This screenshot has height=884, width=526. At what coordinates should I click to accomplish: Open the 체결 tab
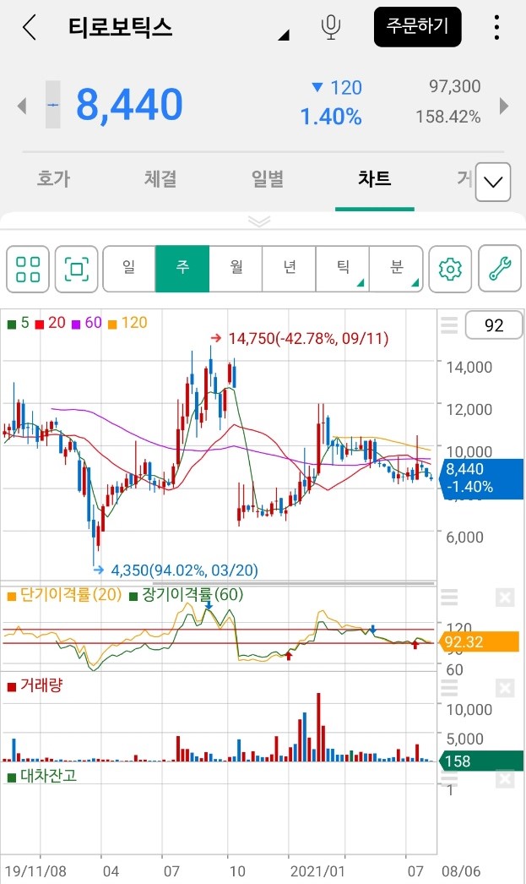160,178
